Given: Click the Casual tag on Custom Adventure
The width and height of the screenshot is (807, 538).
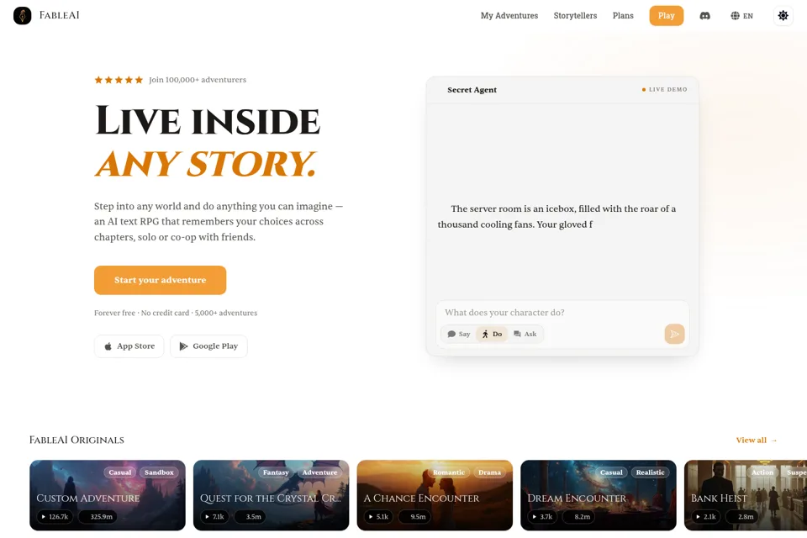Looking at the screenshot, I should 120,472.
